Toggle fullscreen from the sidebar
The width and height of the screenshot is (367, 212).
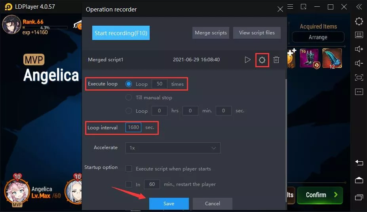pos(359,78)
